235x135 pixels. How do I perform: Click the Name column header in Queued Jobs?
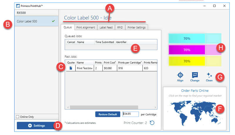point(85,42)
